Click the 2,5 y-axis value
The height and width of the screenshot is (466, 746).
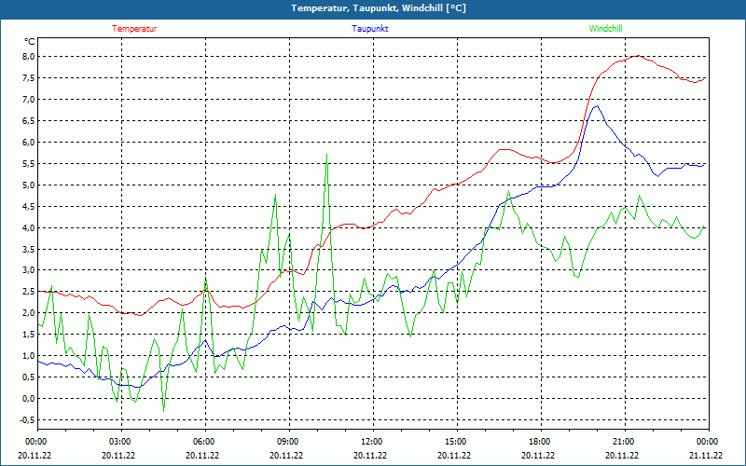[29, 292]
